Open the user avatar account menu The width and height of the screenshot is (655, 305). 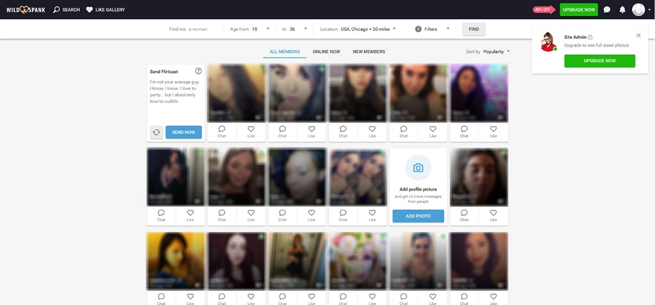[640, 10]
